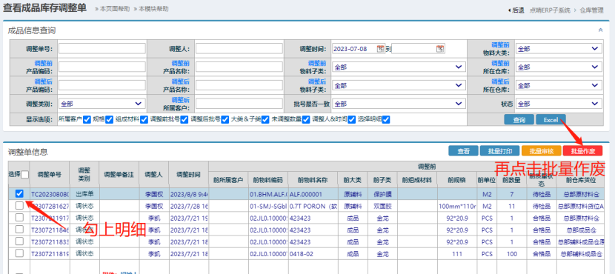Viewport: 615px width, 274px height.
Task: Toggle the 组成材料 display checkbox
Action: pyautogui.click(x=144, y=119)
